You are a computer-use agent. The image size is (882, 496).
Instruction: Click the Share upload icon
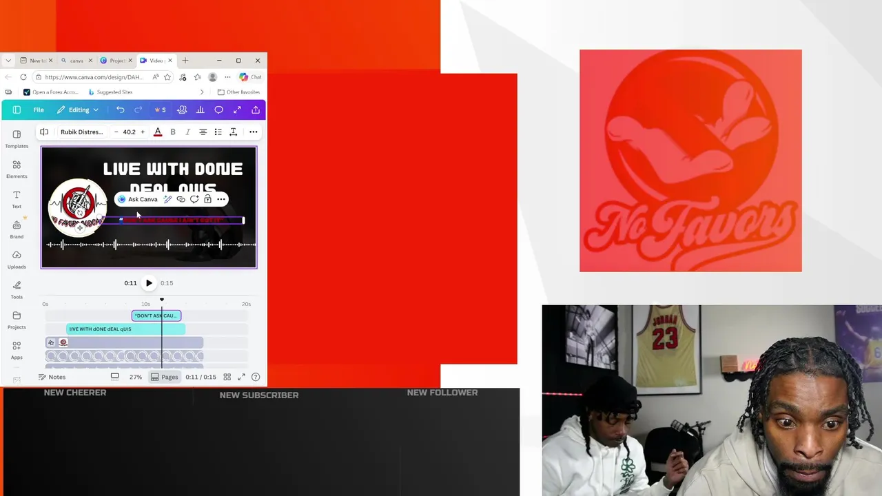(256, 110)
